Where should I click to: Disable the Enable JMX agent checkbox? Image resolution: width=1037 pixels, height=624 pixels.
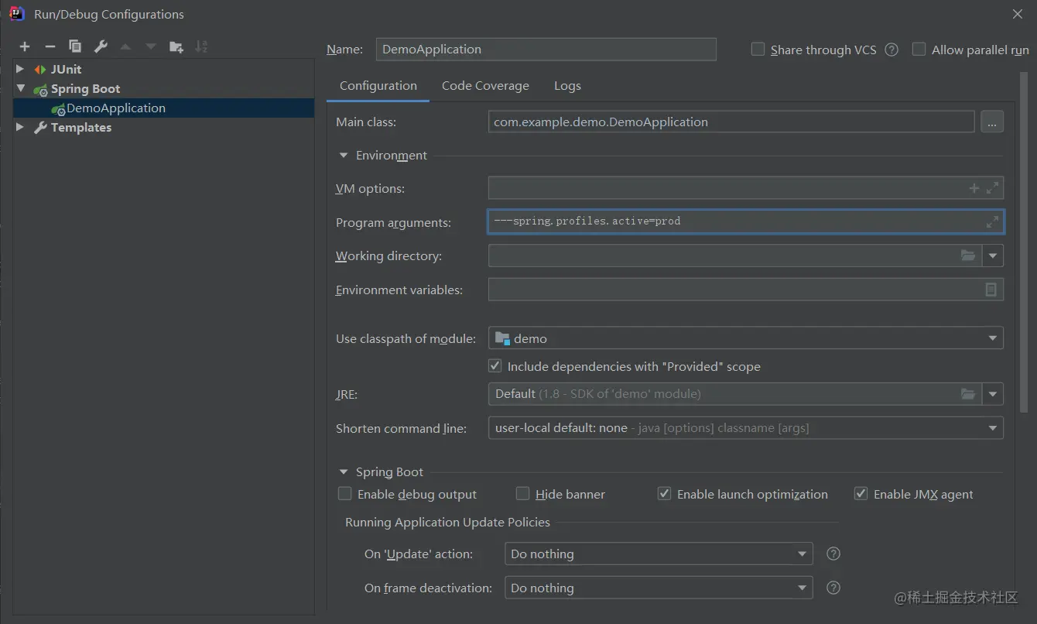pyautogui.click(x=861, y=494)
